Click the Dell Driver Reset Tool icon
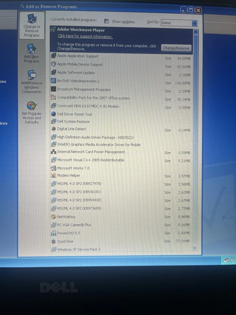 click(x=53, y=114)
